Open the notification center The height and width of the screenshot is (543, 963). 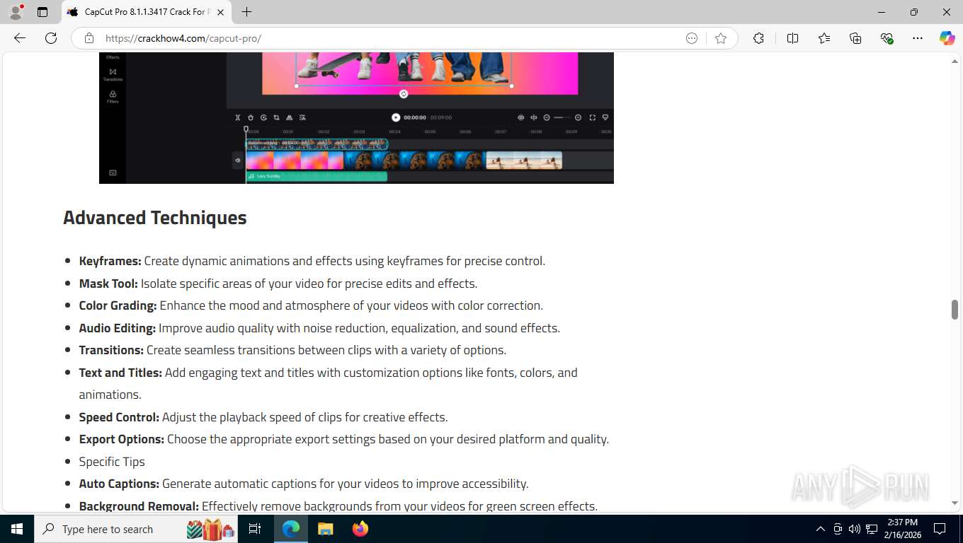point(940,529)
